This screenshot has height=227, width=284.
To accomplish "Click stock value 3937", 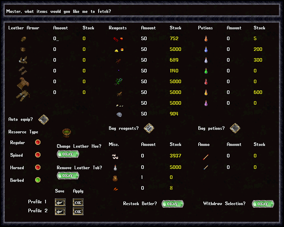I will [175, 156].
